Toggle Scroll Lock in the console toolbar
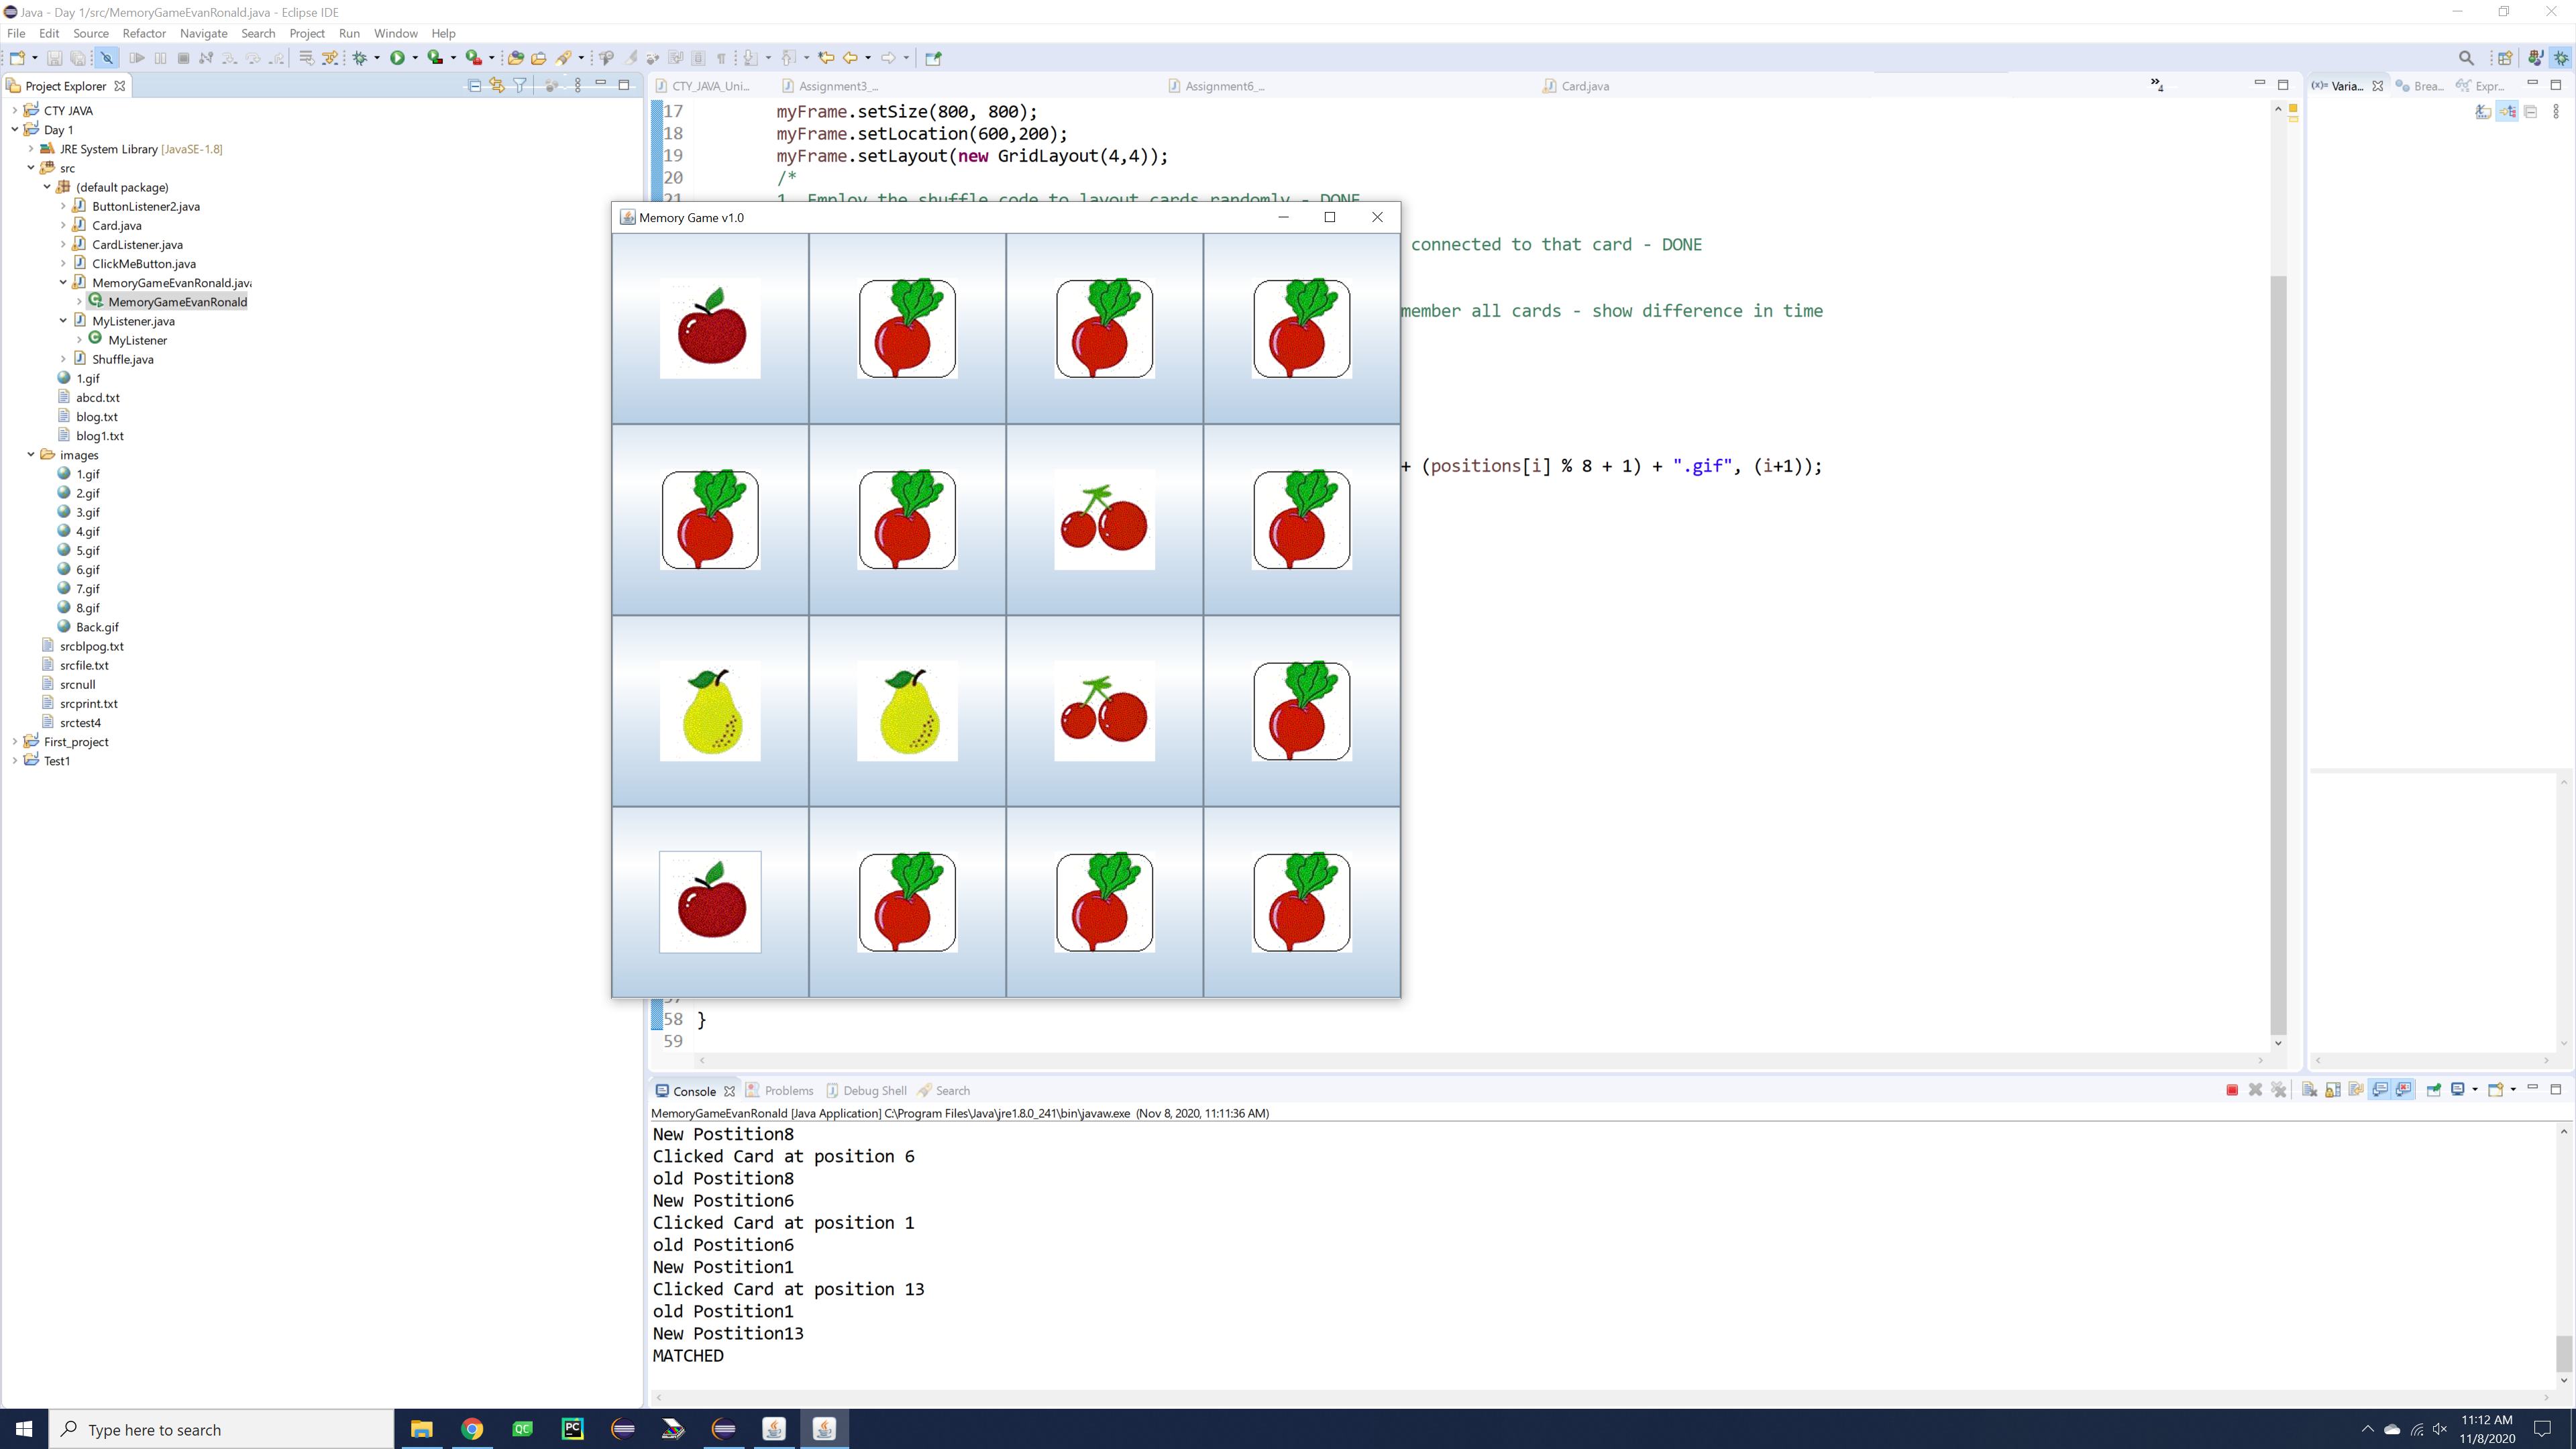2576x1449 pixels. pyautogui.click(x=2333, y=1090)
